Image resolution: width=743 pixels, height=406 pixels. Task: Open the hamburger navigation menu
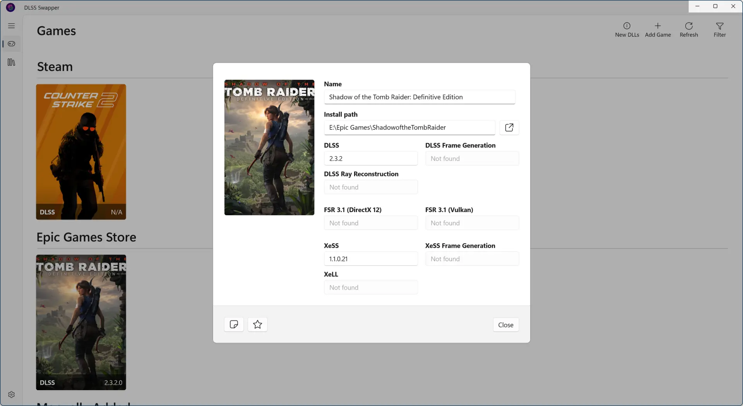pos(11,26)
